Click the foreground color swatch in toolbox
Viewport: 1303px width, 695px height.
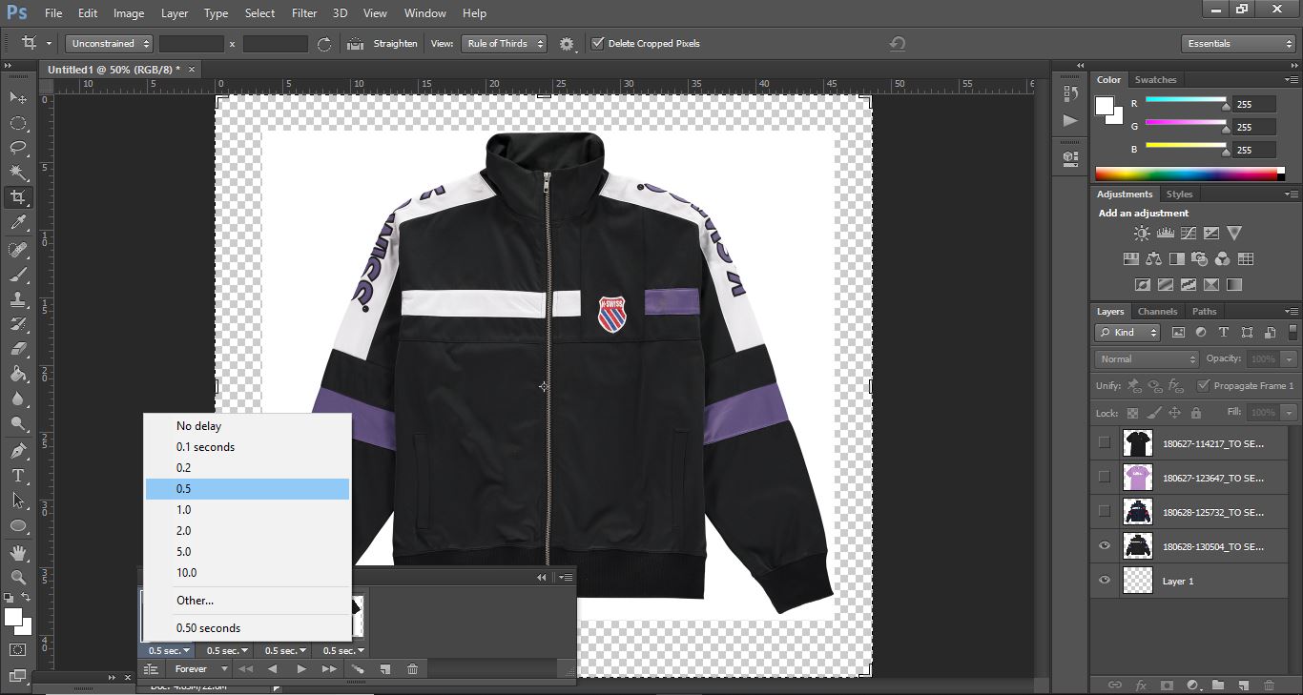pyautogui.click(x=12, y=617)
